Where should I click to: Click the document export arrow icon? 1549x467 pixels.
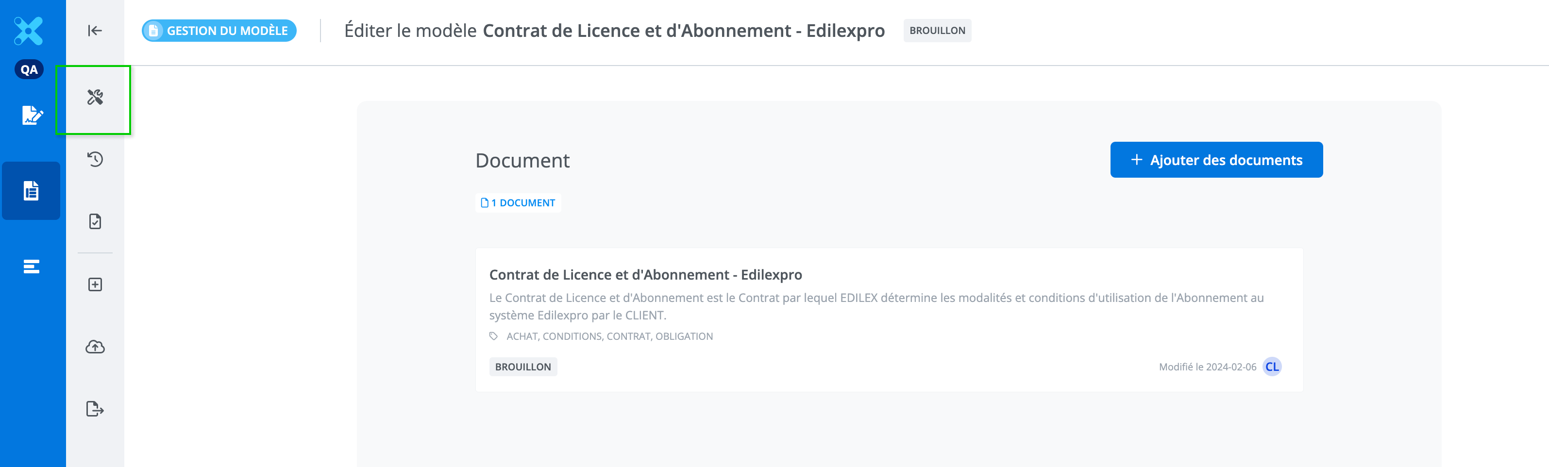95,409
